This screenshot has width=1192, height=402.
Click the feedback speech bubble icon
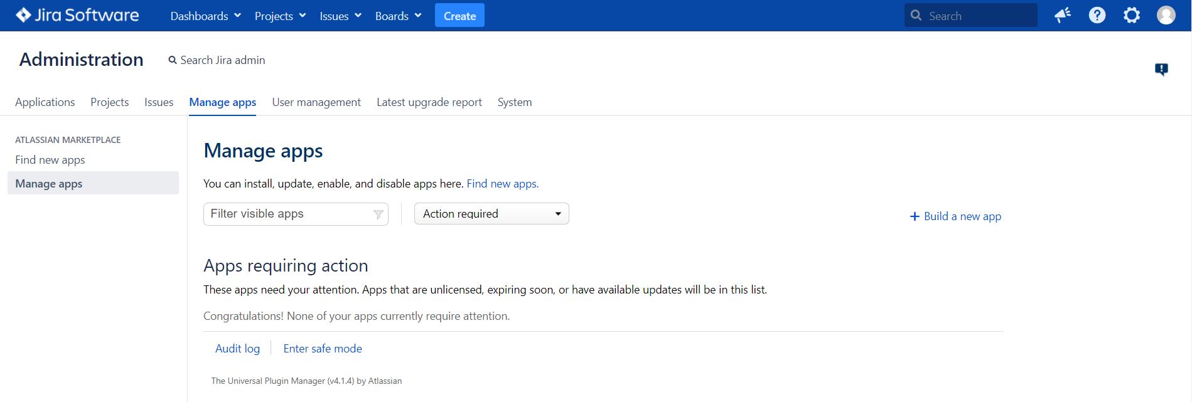[1161, 69]
